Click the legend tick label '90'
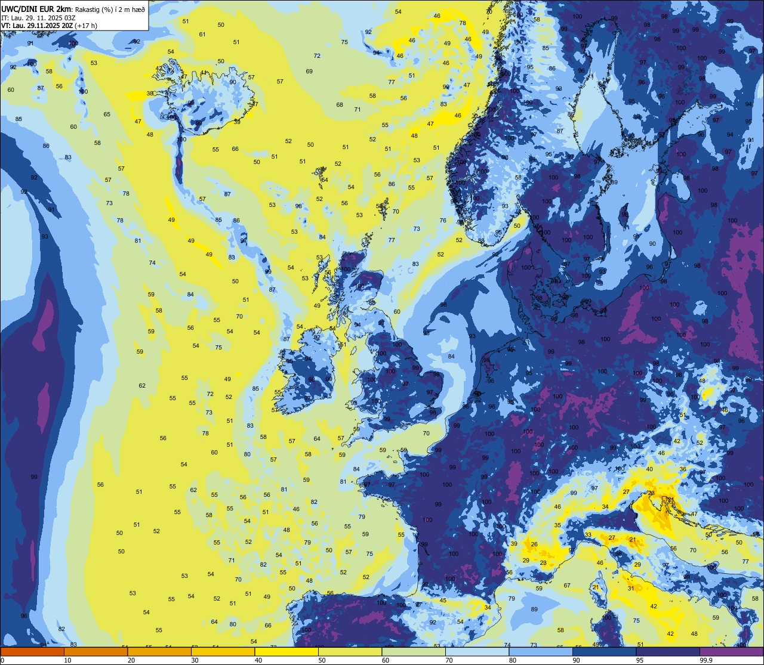Image resolution: width=764 pixels, height=665 pixels. click(576, 660)
